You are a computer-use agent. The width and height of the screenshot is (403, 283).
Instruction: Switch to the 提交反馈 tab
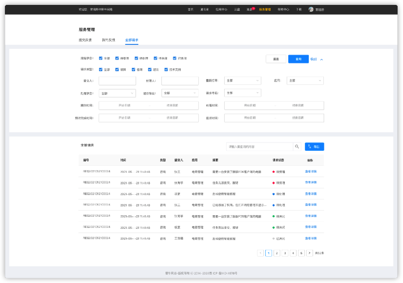85,40
